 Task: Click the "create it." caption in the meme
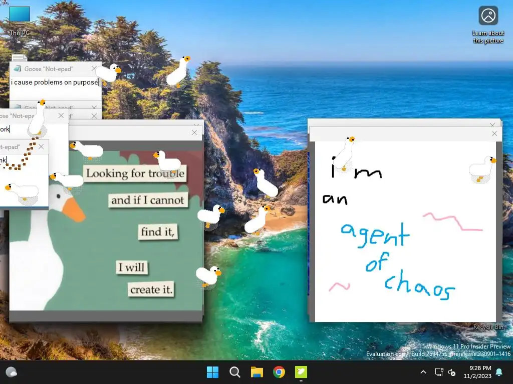pyautogui.click(x=151, y=289)
